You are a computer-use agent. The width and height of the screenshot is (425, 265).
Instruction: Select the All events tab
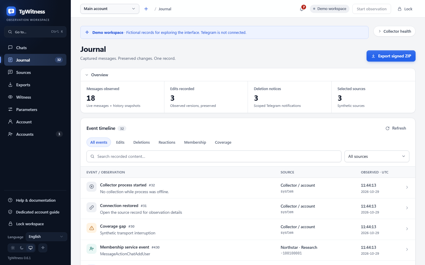coord(99,142)
